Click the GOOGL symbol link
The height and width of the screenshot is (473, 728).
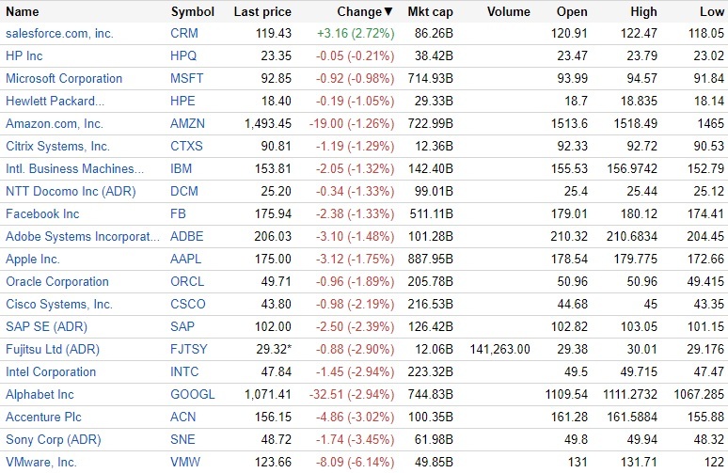192,395
